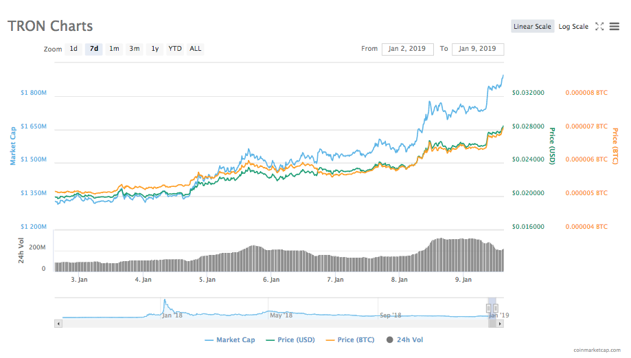Toggle 24h Vol series in legend
Viewport: 631px width, 358px height.
tap(405, 340)
